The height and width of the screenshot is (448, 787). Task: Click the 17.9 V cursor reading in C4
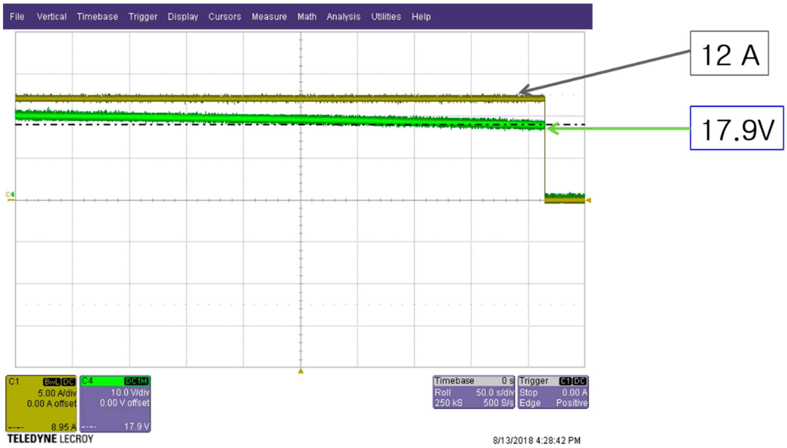click(137, 426)
